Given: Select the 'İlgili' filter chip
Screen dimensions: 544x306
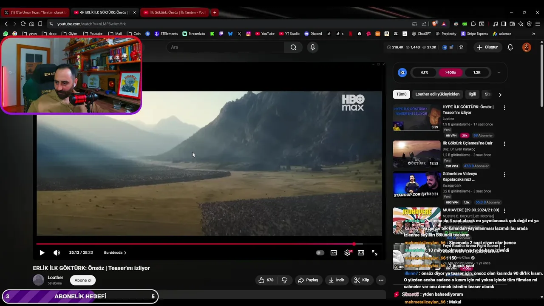Looking at the screenshot, I should 472,94.
